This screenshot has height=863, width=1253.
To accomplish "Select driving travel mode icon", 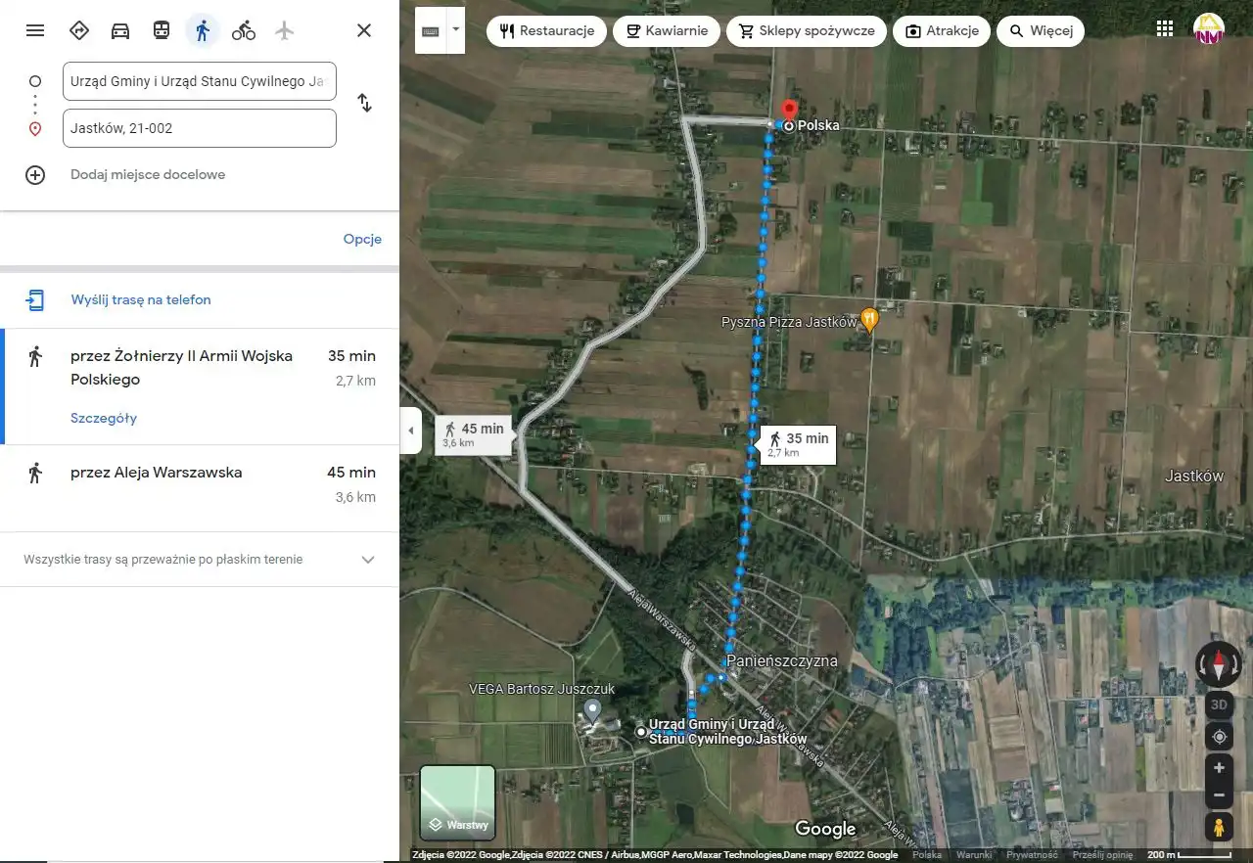I will pos(120,30).
